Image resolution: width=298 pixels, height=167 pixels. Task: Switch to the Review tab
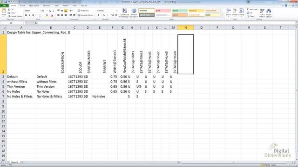coord(66,6)
